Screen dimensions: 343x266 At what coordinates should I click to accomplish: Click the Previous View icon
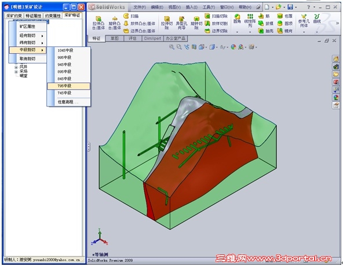(x=187, y=47)
